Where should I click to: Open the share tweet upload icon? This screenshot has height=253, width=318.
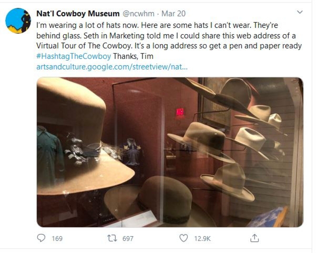[x=254, y=238]
